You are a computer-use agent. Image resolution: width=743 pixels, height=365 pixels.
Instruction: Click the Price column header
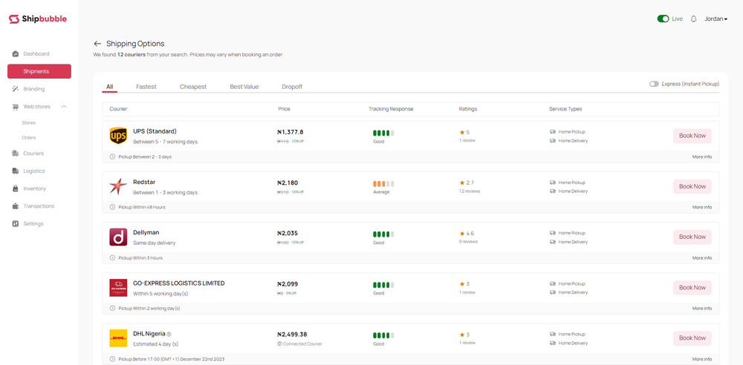pos(285,109)
